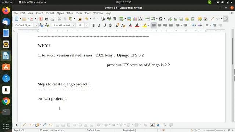Open the Format menu
Screen dimensions: 235x132
50,13
